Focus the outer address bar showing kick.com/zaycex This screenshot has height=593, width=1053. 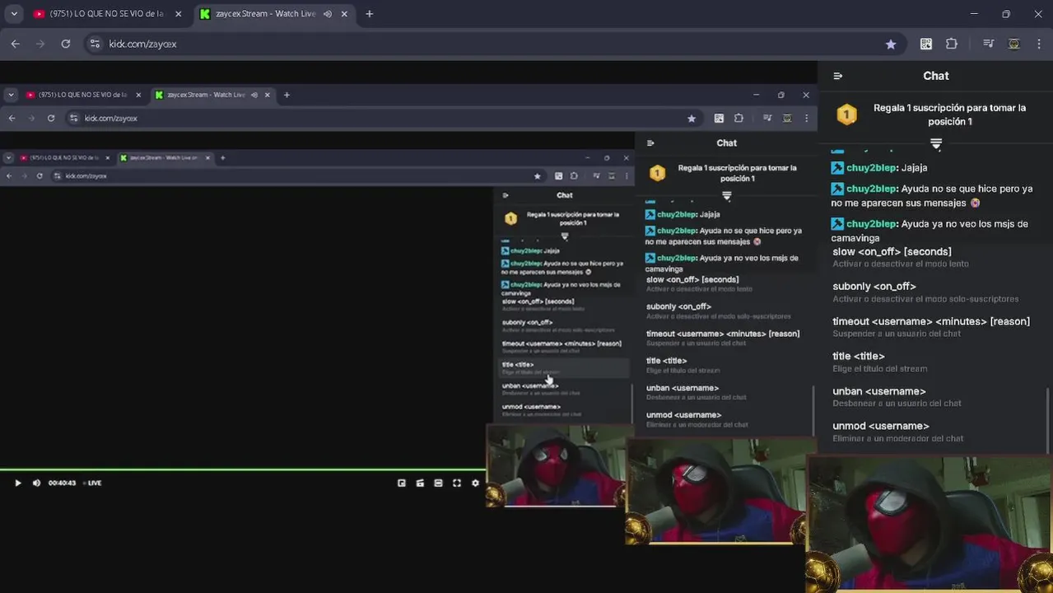click(494, 44)
